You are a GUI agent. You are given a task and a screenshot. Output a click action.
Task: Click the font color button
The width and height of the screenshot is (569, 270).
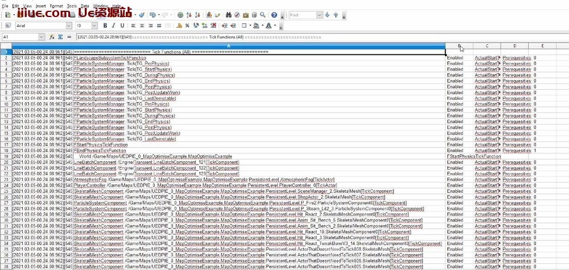(269, 26)
